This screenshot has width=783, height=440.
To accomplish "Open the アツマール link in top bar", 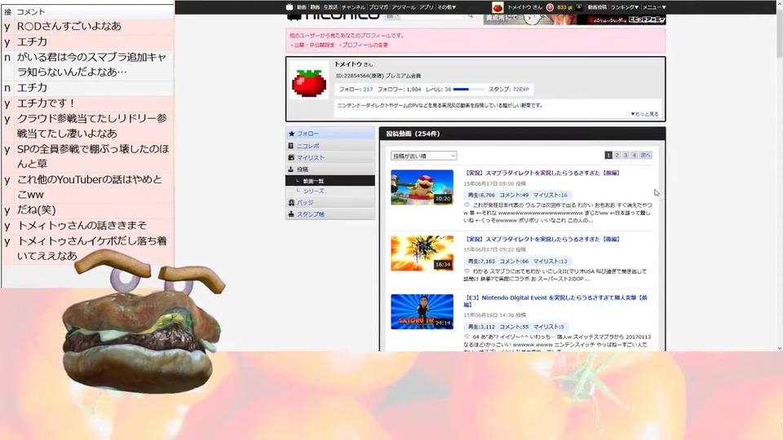I will click(x=403, y=7).
